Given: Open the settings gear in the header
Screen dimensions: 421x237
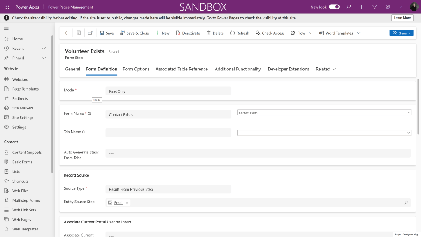Looking at the screenshot, I should (388, 7).
